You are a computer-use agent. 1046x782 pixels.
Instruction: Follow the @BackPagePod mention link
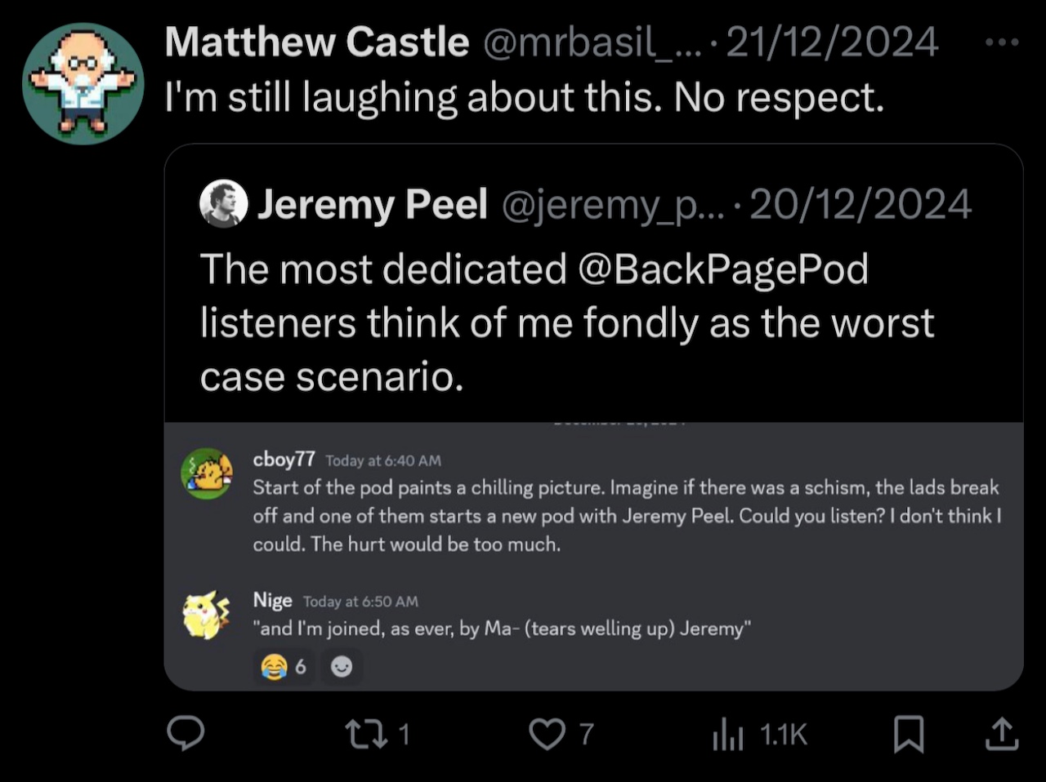coord(723,269)
